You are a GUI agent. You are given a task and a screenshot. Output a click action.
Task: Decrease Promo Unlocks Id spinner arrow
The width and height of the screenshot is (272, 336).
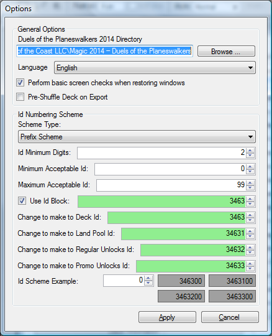(250, 269)
